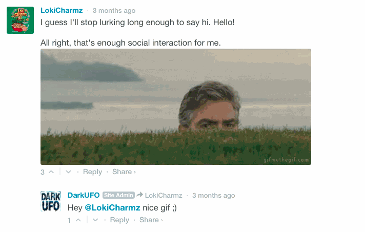Expand Share options under DarkUFO's reply
Viewport: 365px width, 232px height.
point(151,220)
